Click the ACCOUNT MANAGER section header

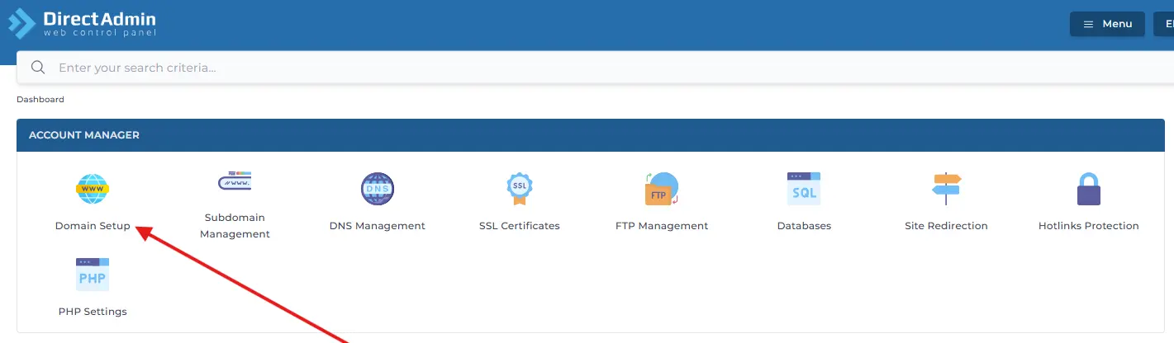pos(591,135)
